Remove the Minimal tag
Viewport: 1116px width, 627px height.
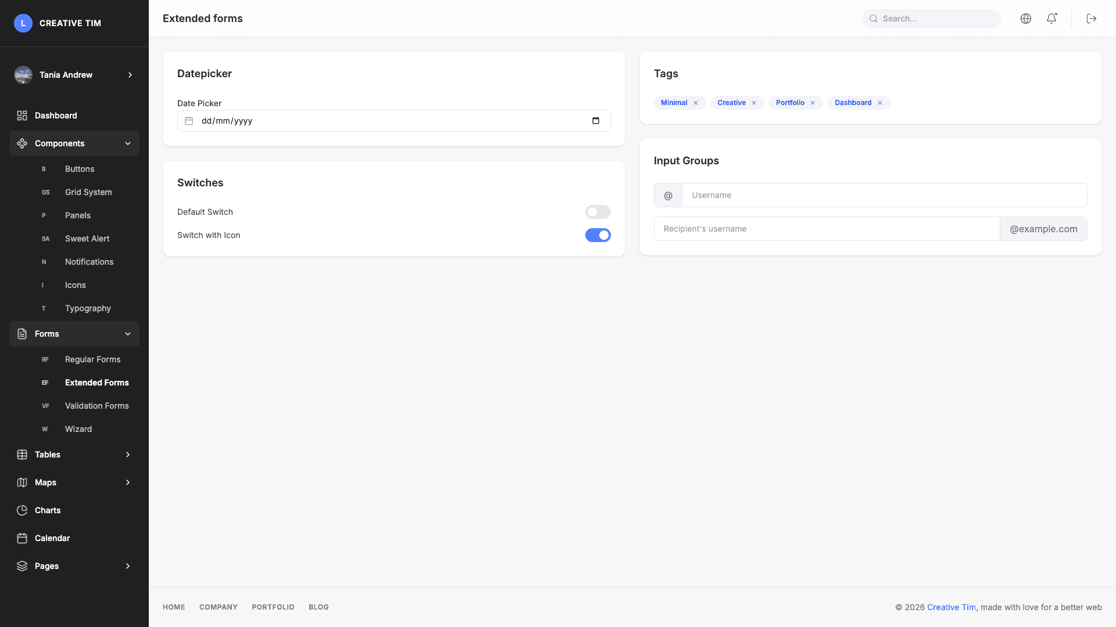coord(696,102)
